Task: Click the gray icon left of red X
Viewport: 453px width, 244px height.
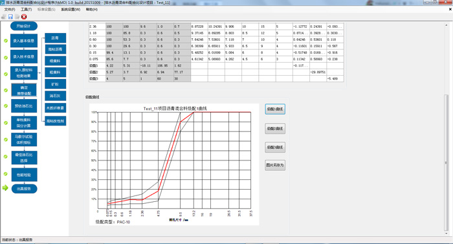Action: [17, 17]
